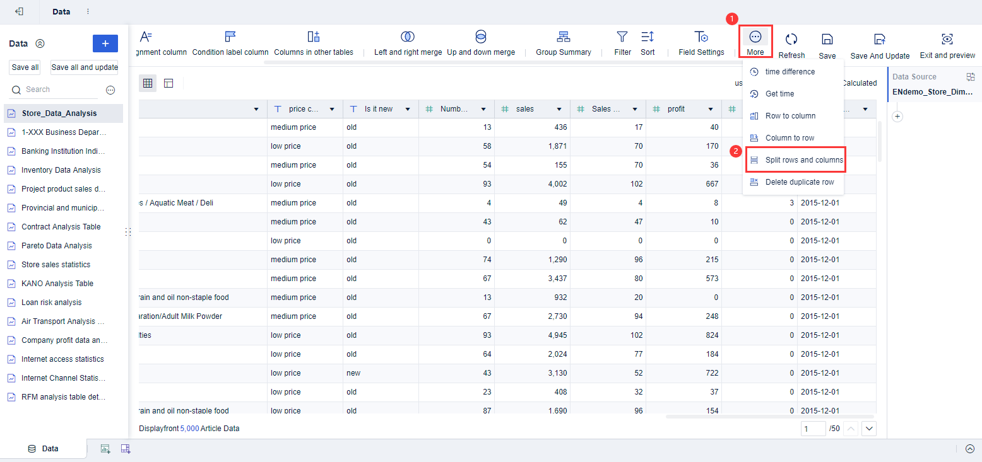This screenshot has height=462, width=982.
Task: Expand the profit column header dropdown
Action: 711,109
